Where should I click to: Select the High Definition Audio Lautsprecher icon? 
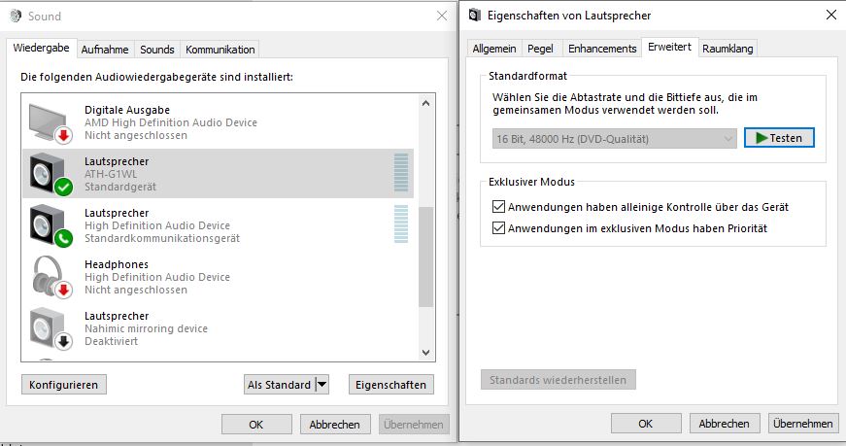51,225
